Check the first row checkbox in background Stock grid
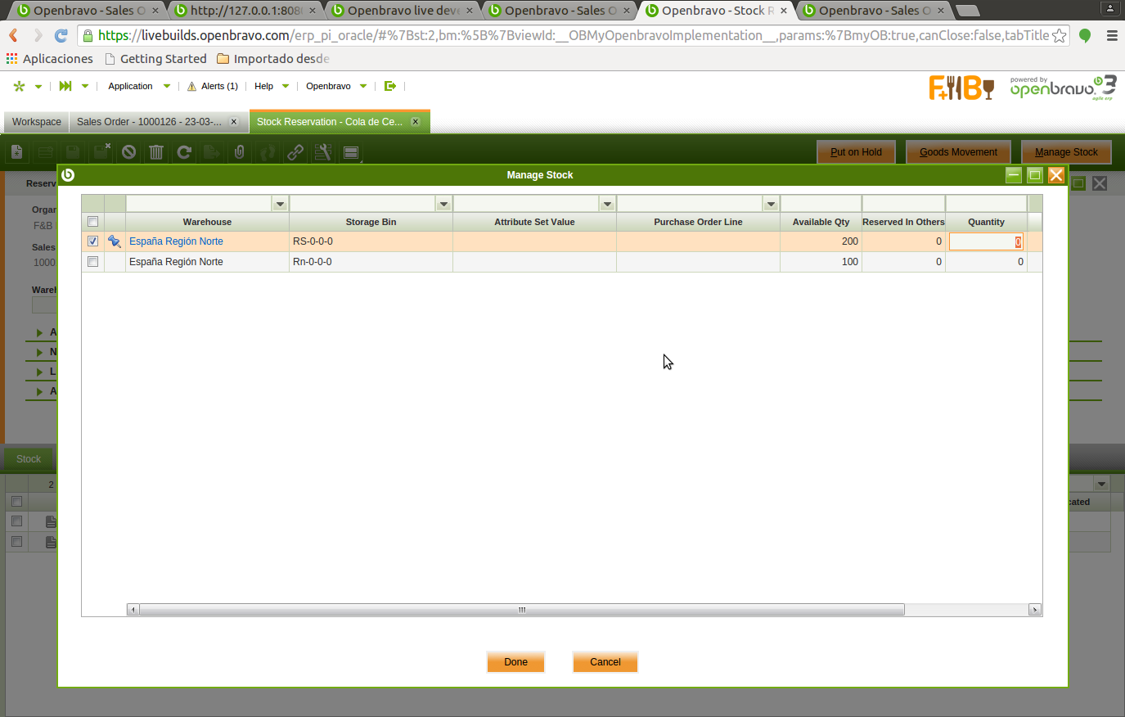This screenshot has width=1125, height=717. point(16,521)
